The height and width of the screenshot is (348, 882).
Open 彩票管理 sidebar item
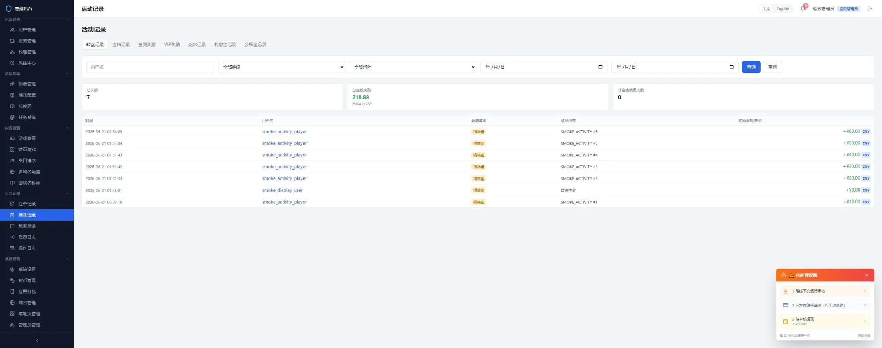[x=37, y=84]
